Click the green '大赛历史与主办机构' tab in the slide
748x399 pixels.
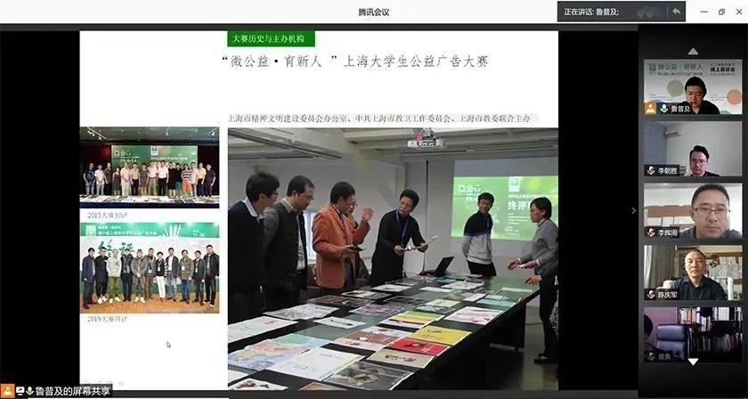tap(271, 38)
